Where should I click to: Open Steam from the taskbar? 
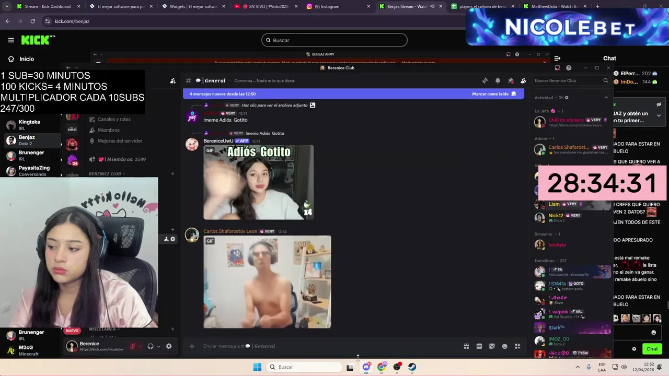(x=412, y=367)
